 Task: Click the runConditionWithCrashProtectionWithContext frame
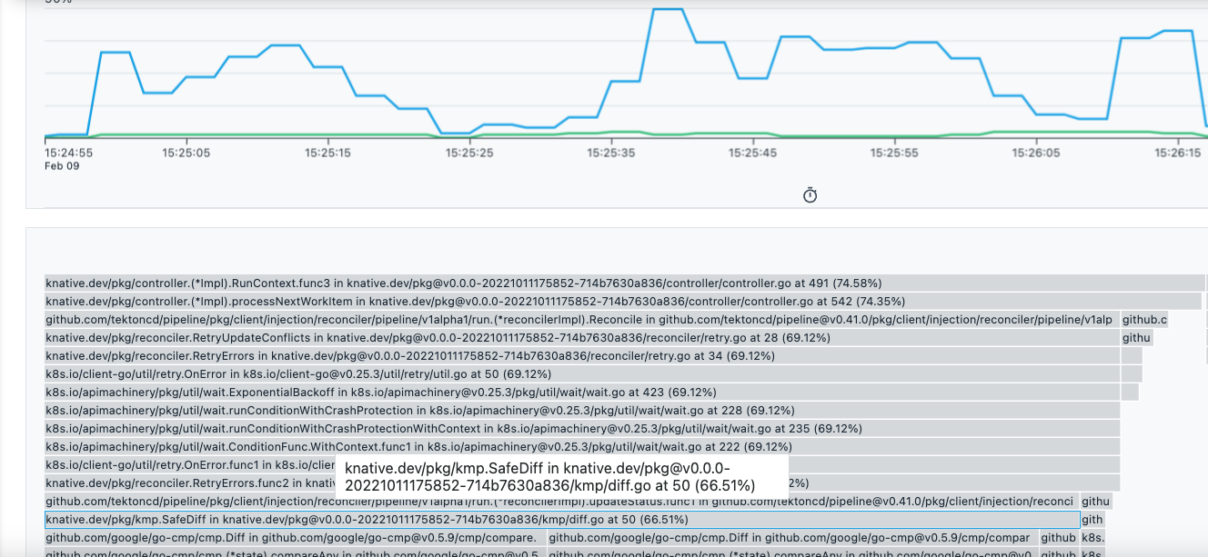coord(364,428)
